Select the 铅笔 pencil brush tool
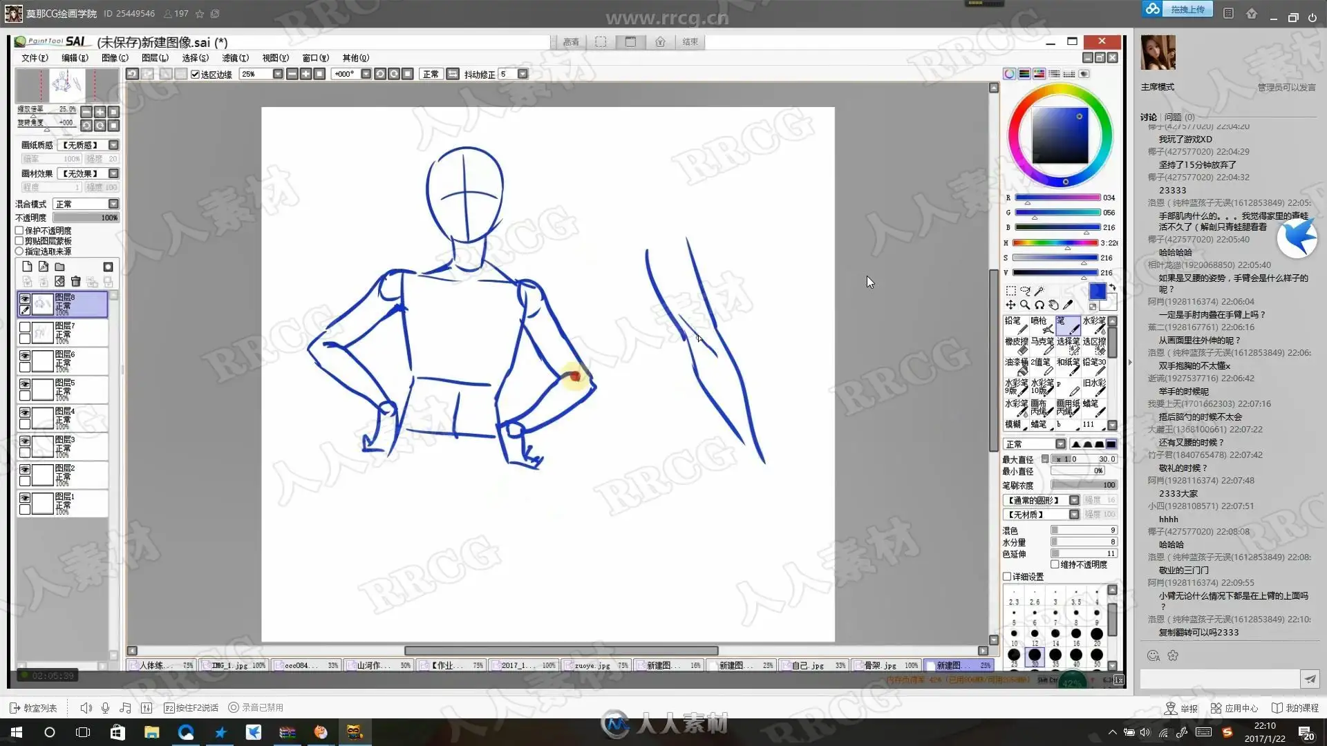1327x746 pixels. click(x=1015, y=325)
